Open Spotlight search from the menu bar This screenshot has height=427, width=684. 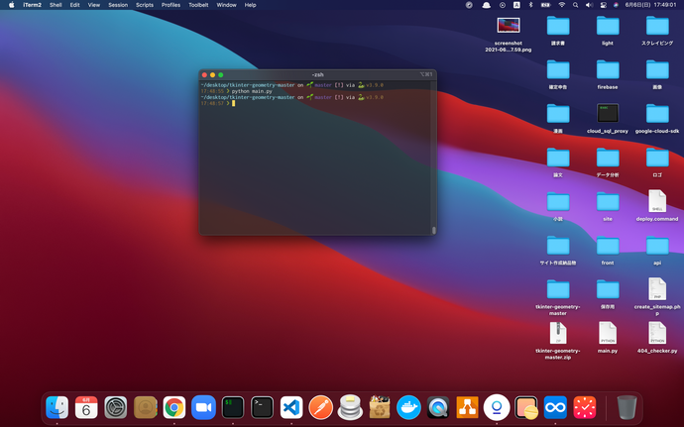pos(575,5)
